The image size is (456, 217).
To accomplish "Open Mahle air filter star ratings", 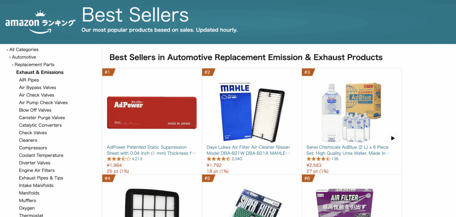I will pyautogui.click(x=219, y=159).
